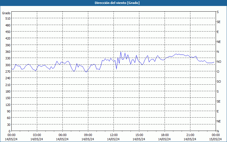
Task: Click the 30 degree axis label
Action: tap(9, 125)
